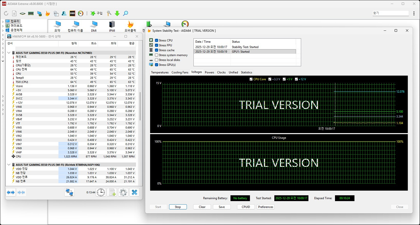
Task: Uncheck the Stress GPU(s) checkbox
Action: tap(156, 65)
